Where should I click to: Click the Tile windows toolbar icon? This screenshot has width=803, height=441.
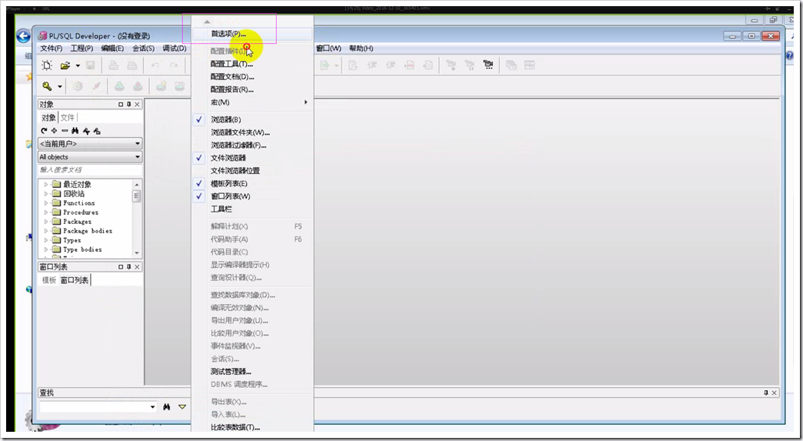point(529,65)
